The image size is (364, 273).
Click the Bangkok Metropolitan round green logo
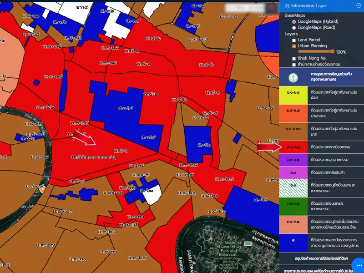tap(294, 76)
